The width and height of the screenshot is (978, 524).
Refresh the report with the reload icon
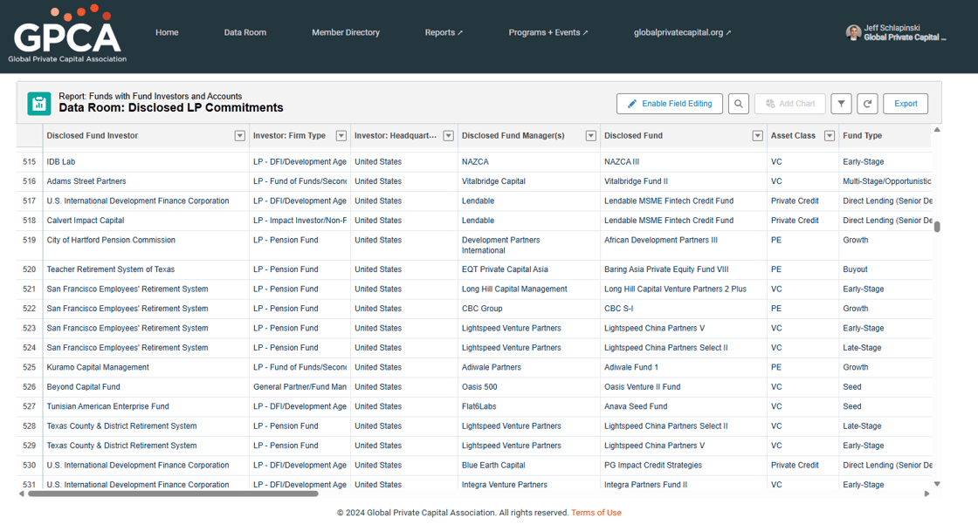pos(868,104)
